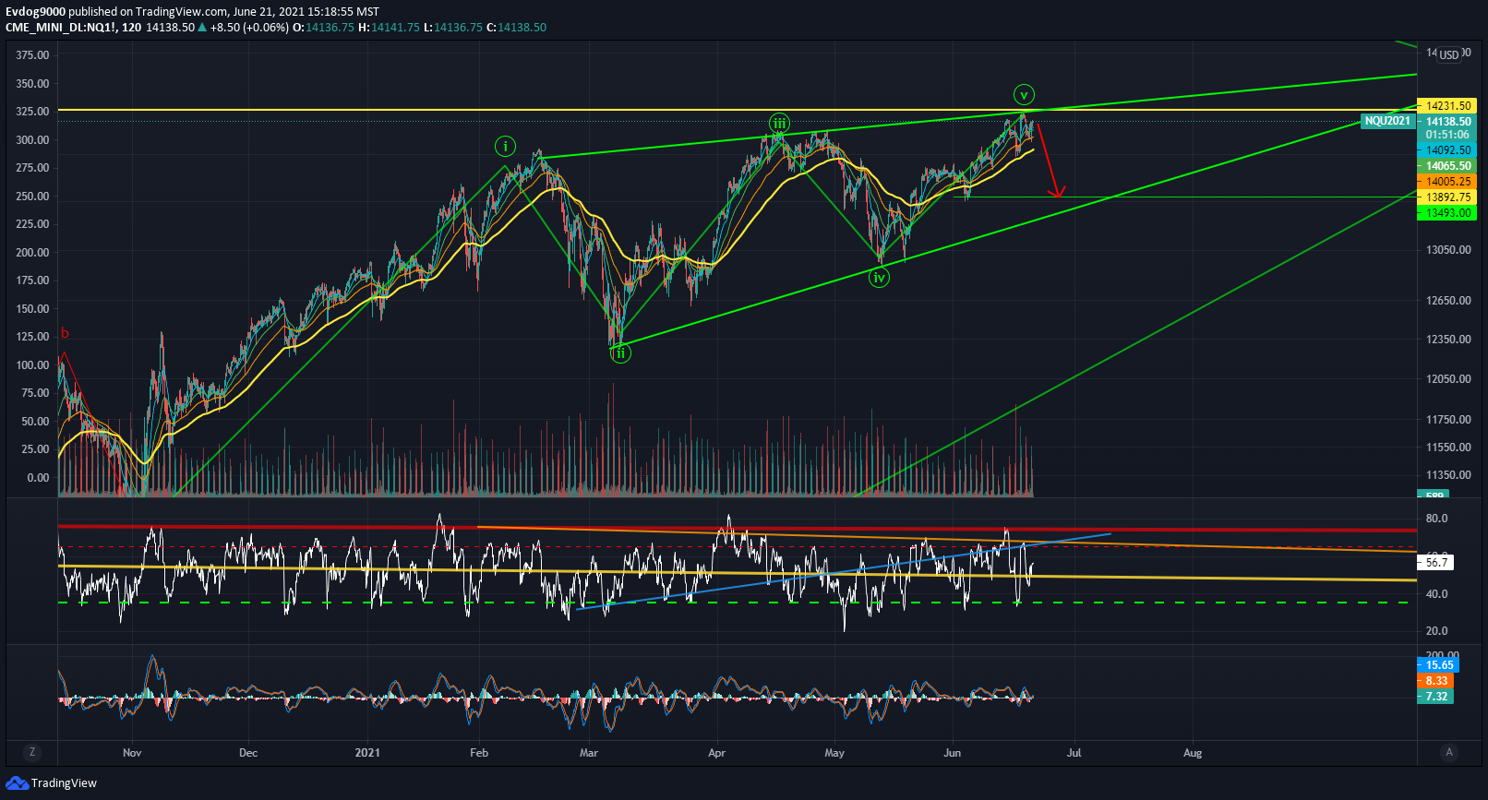Select the circled wave iii label
The height and width of the screenshot is (800, 1488).
tap(780, 124)
